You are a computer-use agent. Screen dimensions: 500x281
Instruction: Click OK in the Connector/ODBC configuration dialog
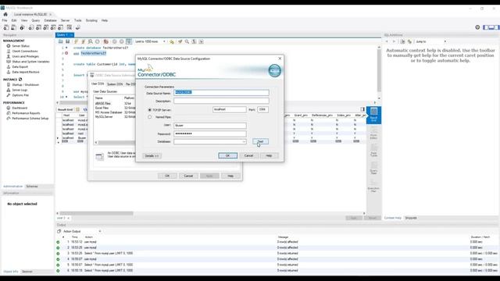point(227,155)
